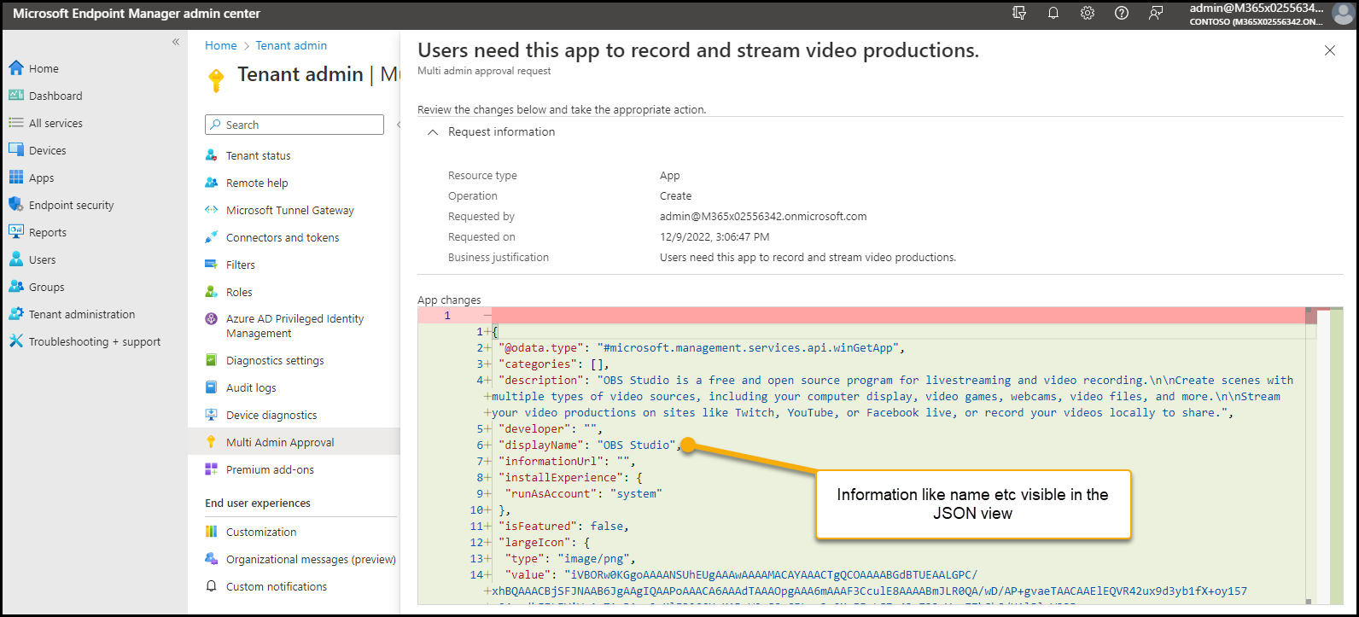Click the All services list icon

pos(15,123)
